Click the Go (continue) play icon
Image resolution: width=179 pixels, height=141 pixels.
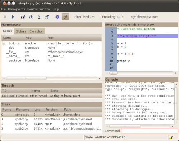[x=13, y=17]
